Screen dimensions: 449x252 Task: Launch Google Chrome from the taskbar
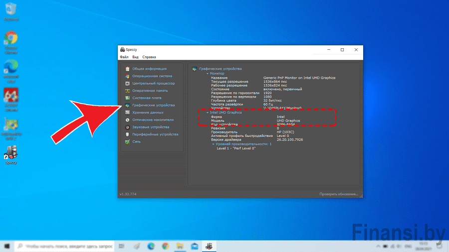pyautogui.click(x=166, y=246)
